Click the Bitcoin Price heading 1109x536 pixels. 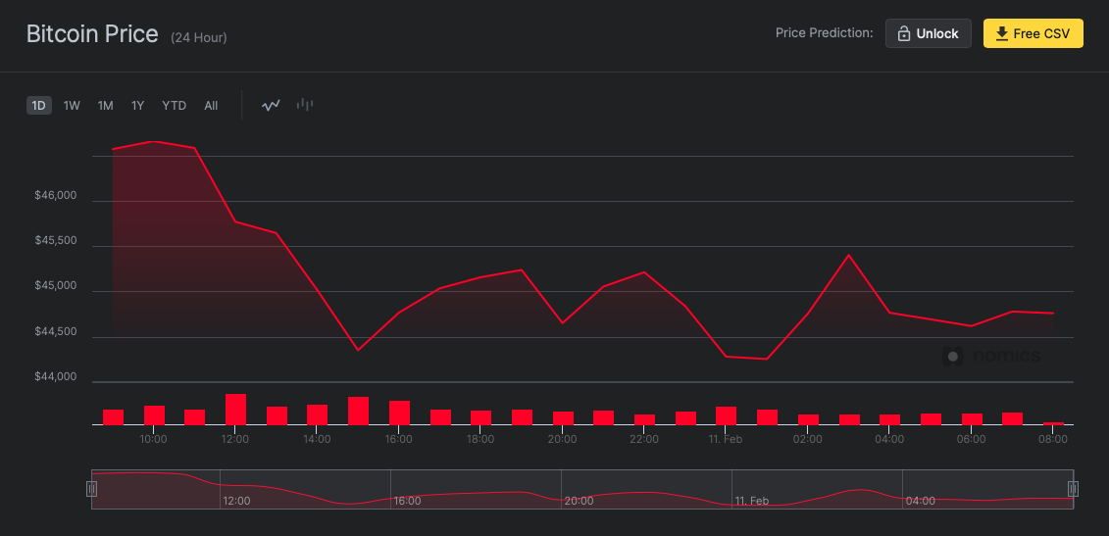(x=92, y=34)
